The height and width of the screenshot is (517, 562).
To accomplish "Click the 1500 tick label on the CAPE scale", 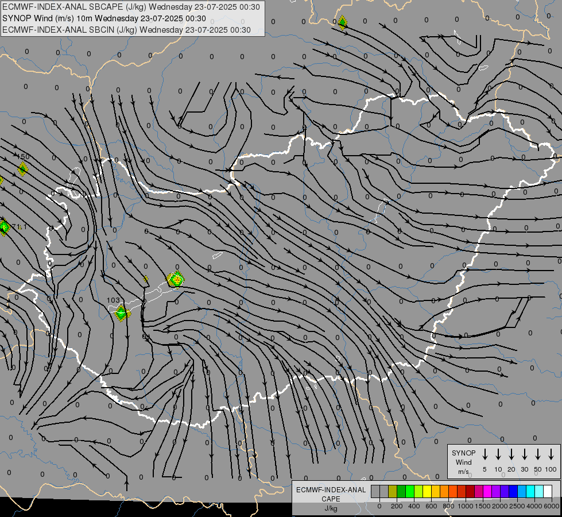I will pos(482,506).
